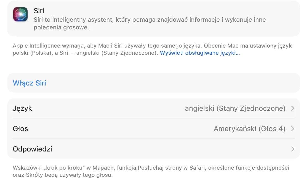Open the Język row chevron
Viewport: 304px width, 182px height.
pyautogui.click(x=293, y=108)
